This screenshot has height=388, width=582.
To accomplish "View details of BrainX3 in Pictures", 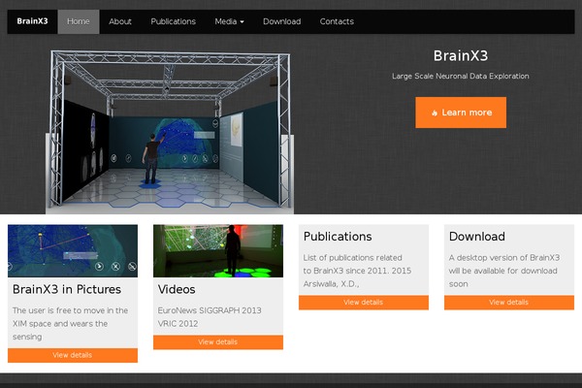I will coord(73,355).
